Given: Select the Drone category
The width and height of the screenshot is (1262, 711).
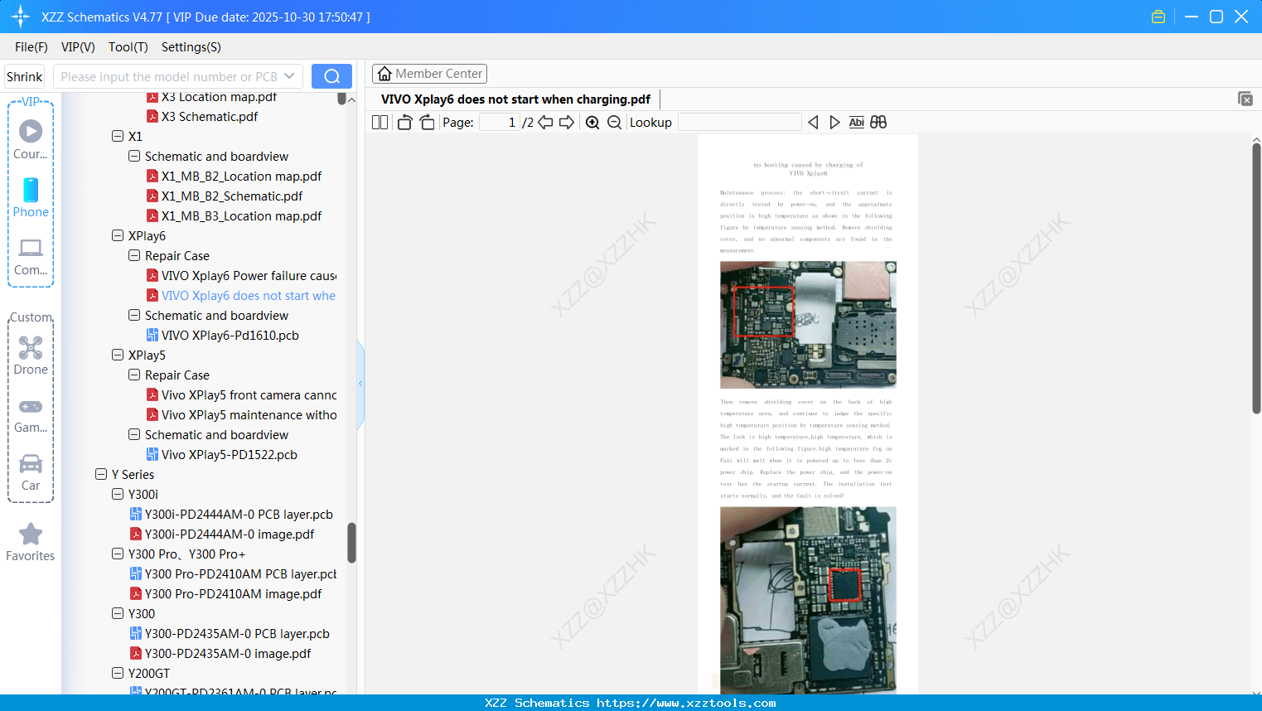Looking at the screenshot, I should 31,355.
